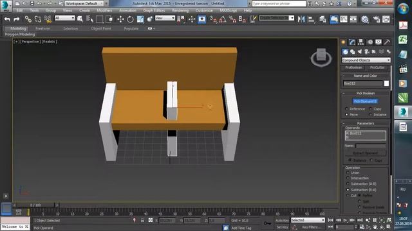Click the Bind to Space Warp icon

[48, 19]
